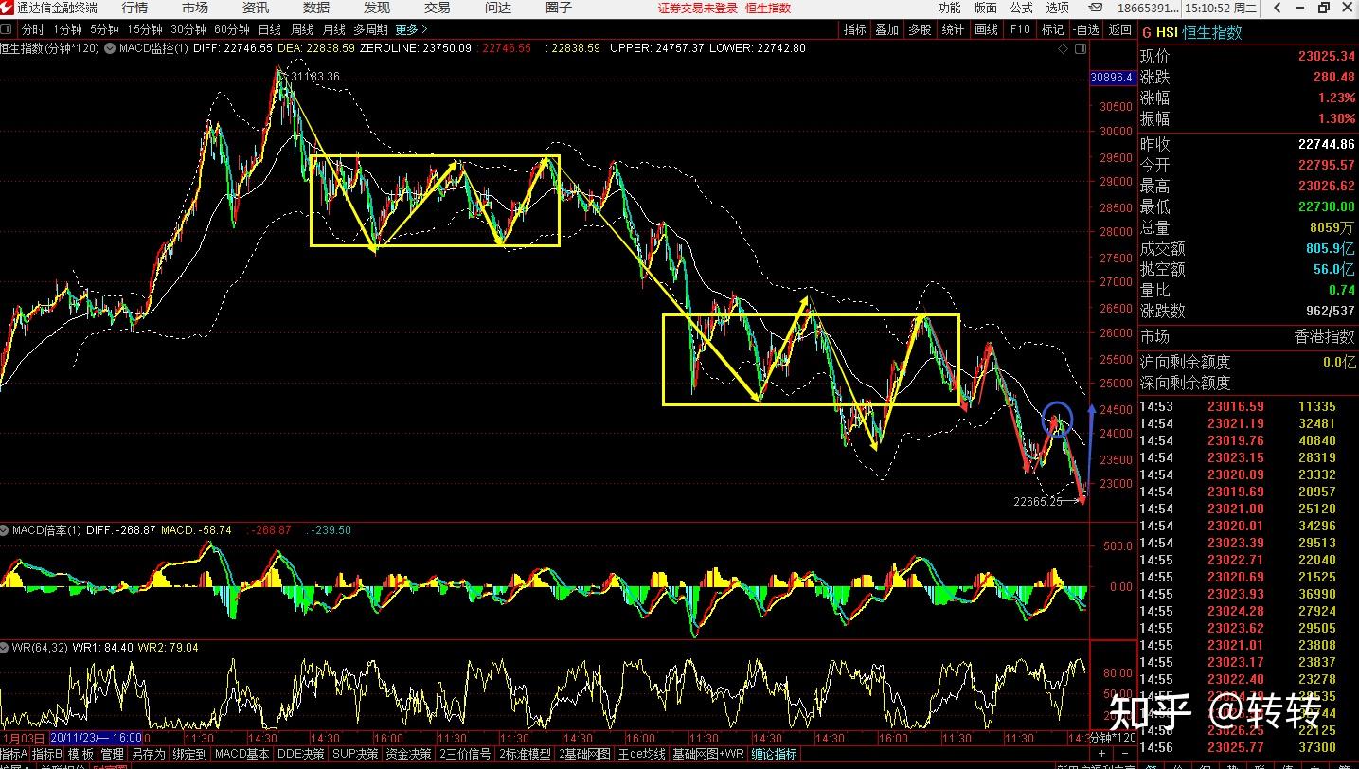Select the 2标准模型 indicator tab
The width and height of the screenshot is (1359, 769).
(x=525, y=754)
